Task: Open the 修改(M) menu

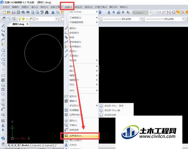Action: (x=89, y=7)
